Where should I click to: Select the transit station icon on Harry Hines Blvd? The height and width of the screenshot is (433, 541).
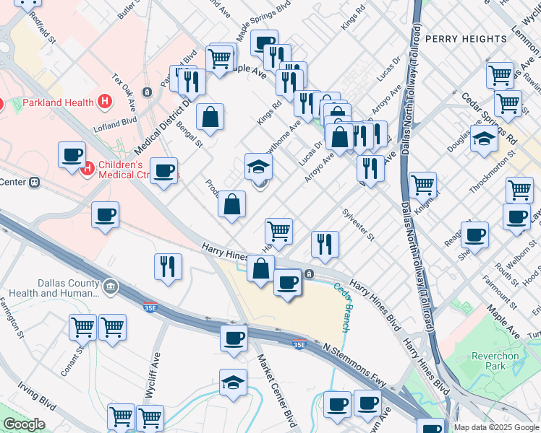tap(309, 274)
